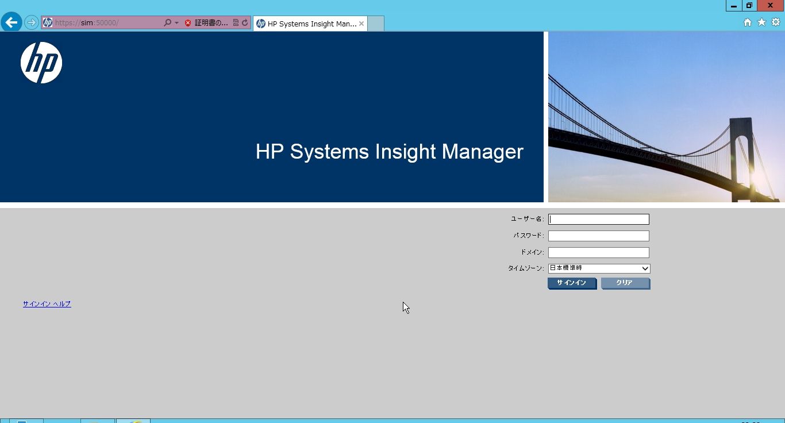
Task: Click the browser Home icon
Action: [x=748, y=22]
